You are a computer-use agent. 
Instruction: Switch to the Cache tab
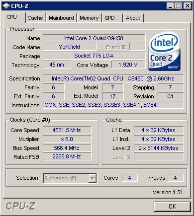(x=35, y=18)
